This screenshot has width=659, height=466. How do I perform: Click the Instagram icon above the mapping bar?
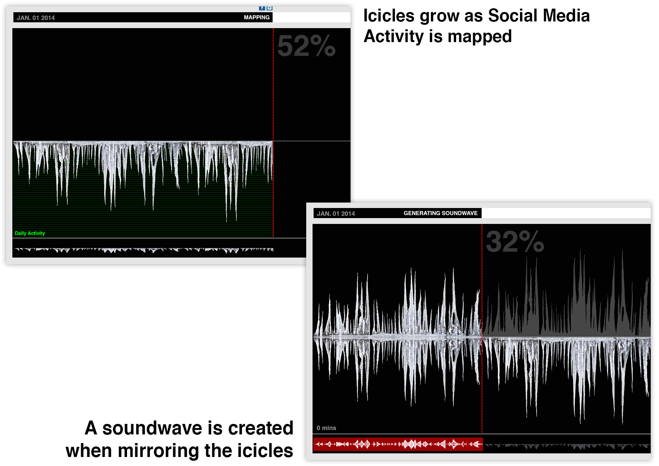click(x=269, y=8)
